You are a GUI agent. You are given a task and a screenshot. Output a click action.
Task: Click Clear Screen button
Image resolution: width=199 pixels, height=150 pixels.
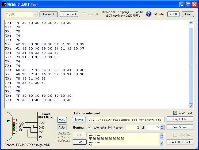tap(180, 127)
